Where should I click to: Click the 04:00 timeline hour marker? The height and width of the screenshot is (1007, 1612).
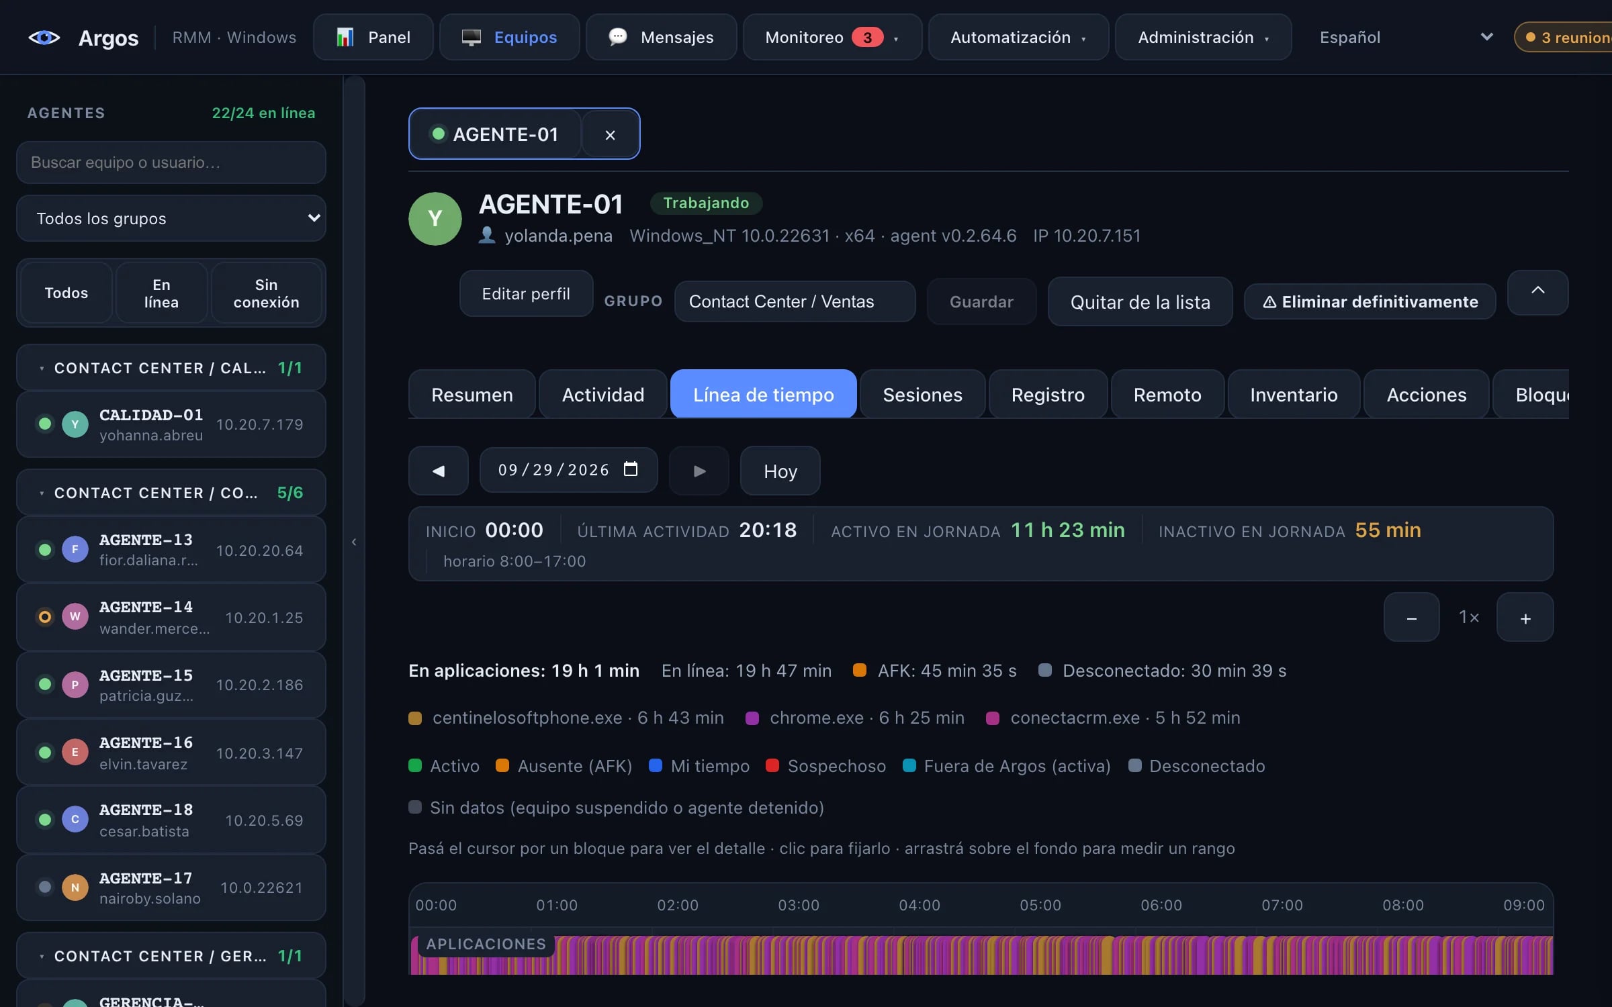(x=920, y=905)
